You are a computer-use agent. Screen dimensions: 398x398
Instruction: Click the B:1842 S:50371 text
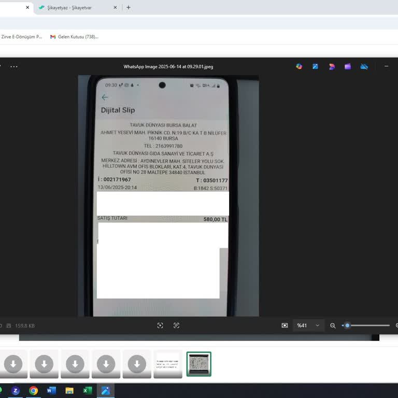(210, 188)
